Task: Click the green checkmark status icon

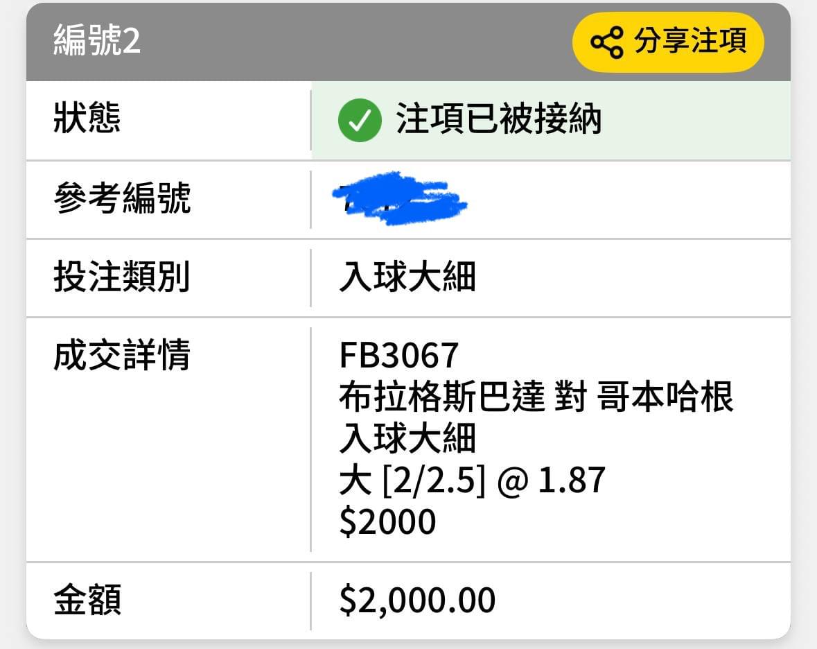Action: coord(360,120)
